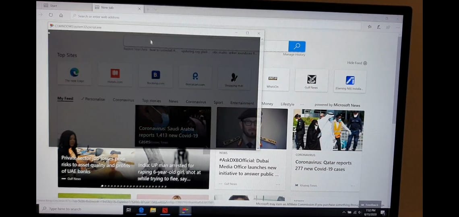Click the Share icon in Edge toolbar

(x=388, y=27)
